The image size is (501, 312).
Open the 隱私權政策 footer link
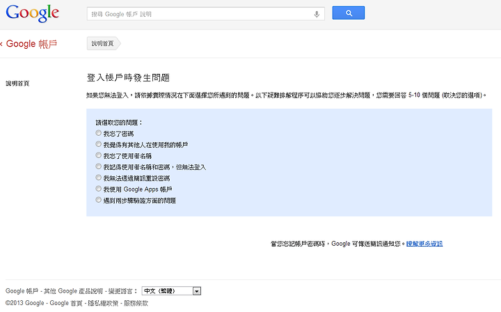[103, 303]
